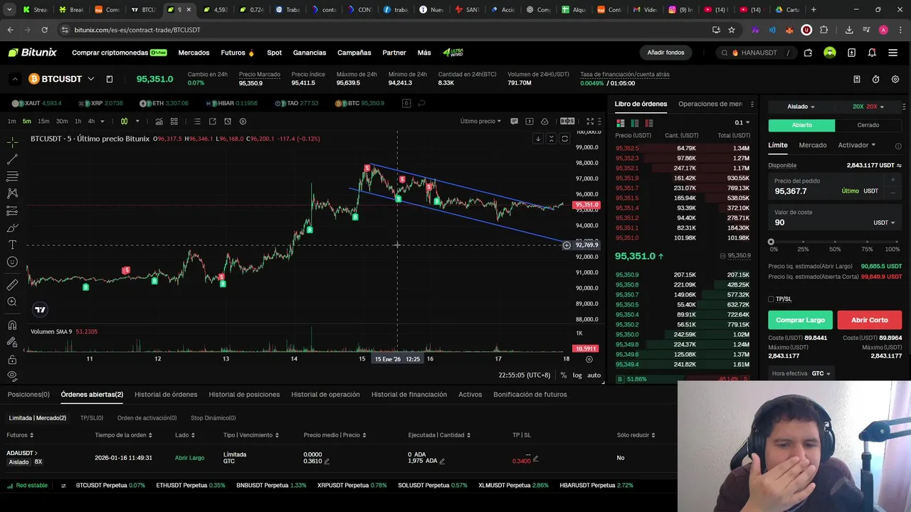
Task: Open chart settings gear in toolbar
Action: click(243, 122)
